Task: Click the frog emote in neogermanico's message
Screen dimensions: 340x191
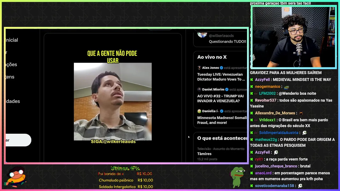Action: coord(286,87)
